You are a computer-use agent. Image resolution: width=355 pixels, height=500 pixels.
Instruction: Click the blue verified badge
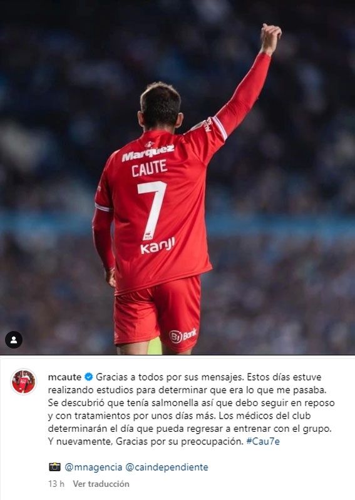point(89,377)
